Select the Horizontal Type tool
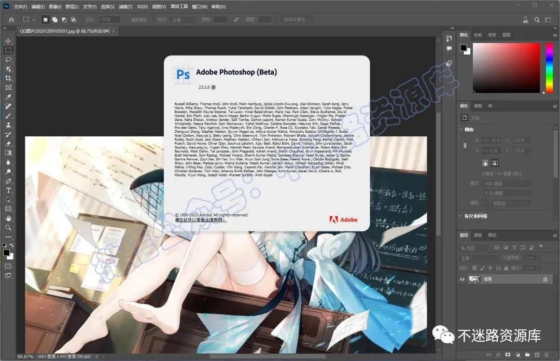The width and height of the screenshot is (560, 361). pos(8,190)
